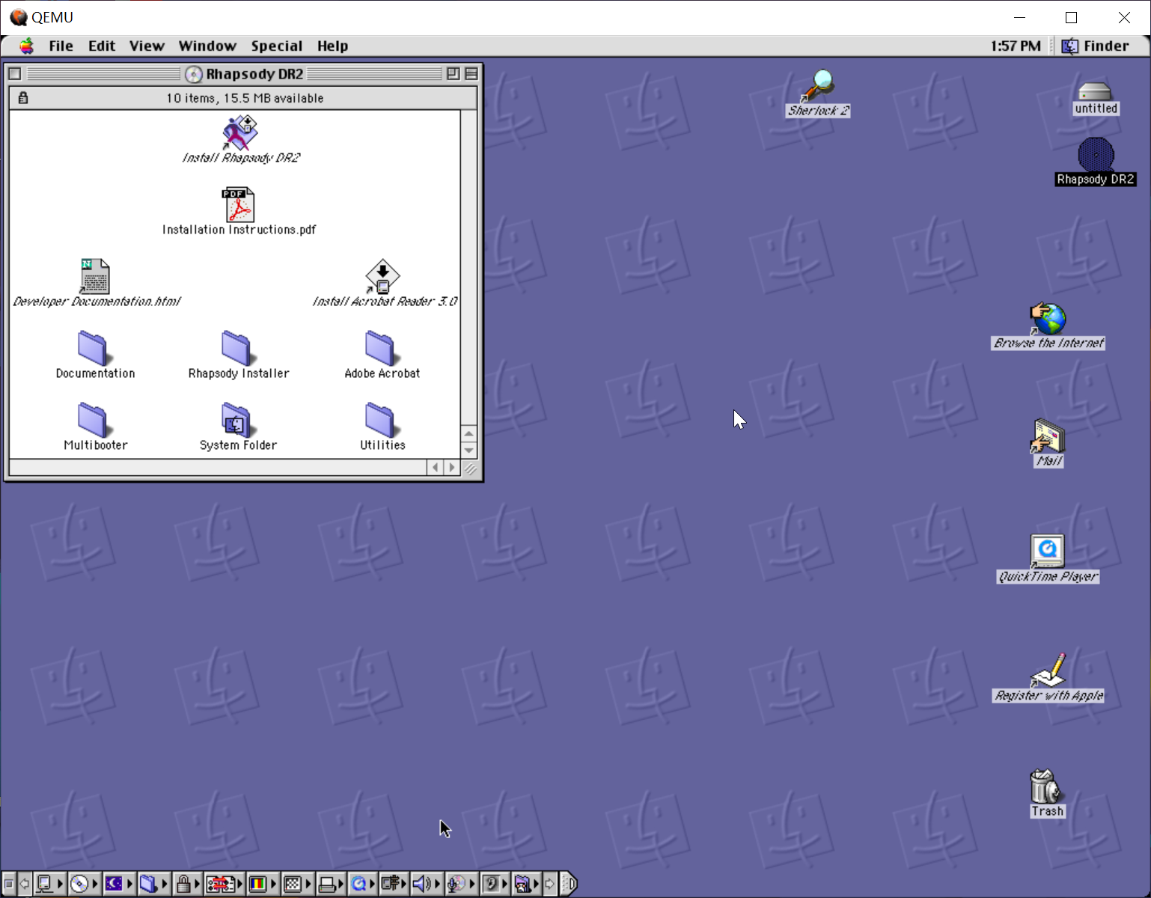Open the AppleTalk control strip module
The width and height of the screenshot is (1151, 898).
coord(50,884)
